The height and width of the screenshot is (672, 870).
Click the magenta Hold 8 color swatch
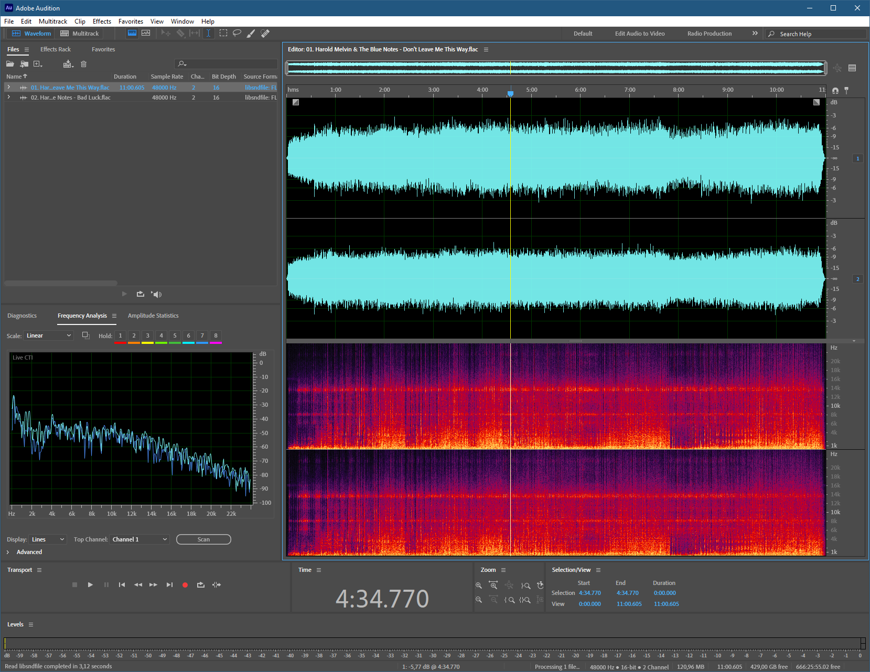click(x=216, y=343)
